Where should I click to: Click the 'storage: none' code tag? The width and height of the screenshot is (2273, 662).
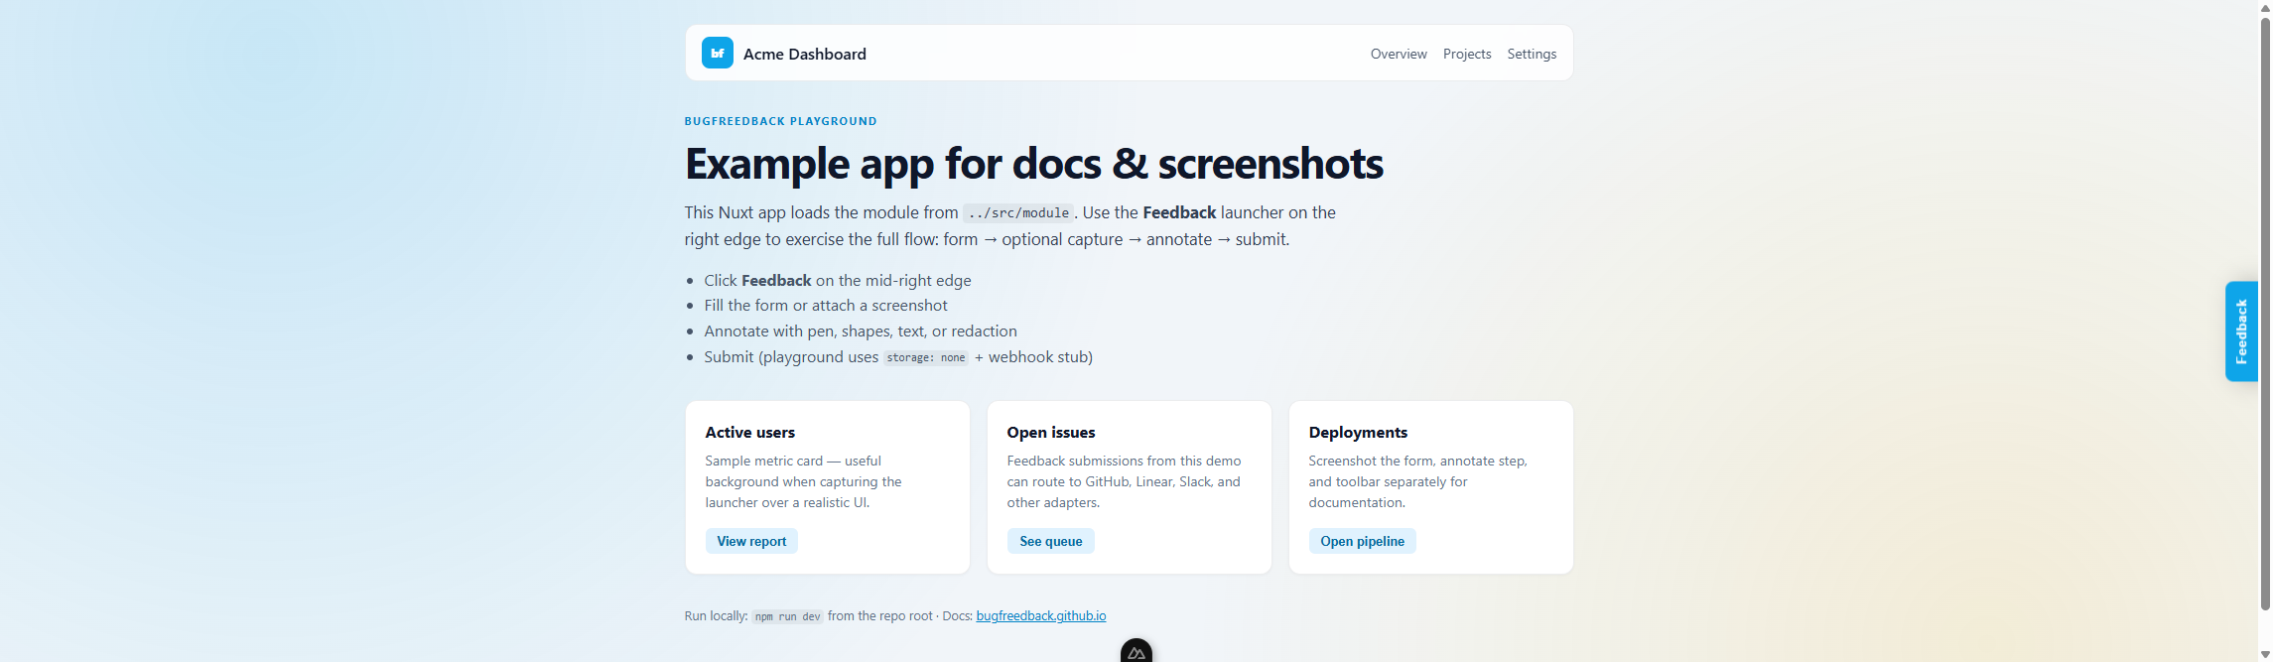[x=925, y=357]
